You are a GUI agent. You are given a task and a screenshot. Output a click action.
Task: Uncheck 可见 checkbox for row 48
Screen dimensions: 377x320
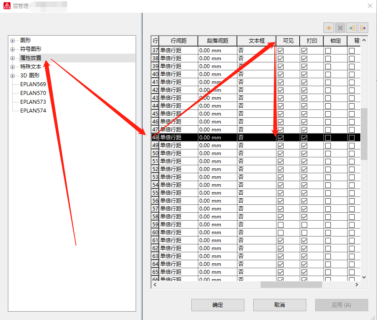pos(281,138)
